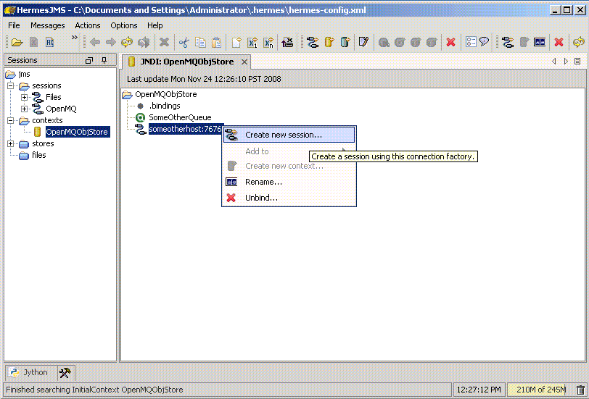Click the speech bubble toolbar icon
589x399 pixels.
coord(484,43)
